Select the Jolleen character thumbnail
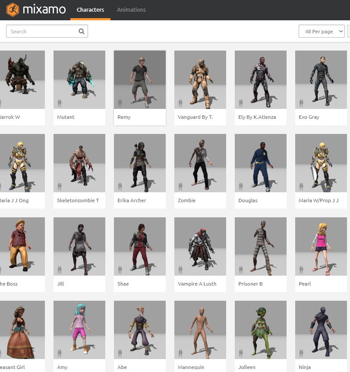 (x=261, y=330)
